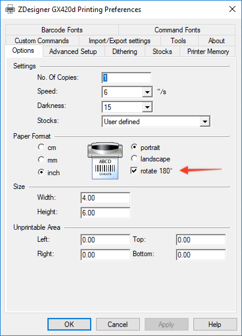242x336 pixels.
Task: Go to the Printer Memory tab
Action: click(208, 52)
